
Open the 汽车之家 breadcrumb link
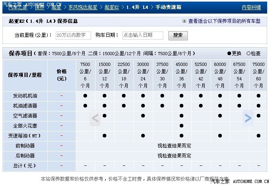(18, 7)
